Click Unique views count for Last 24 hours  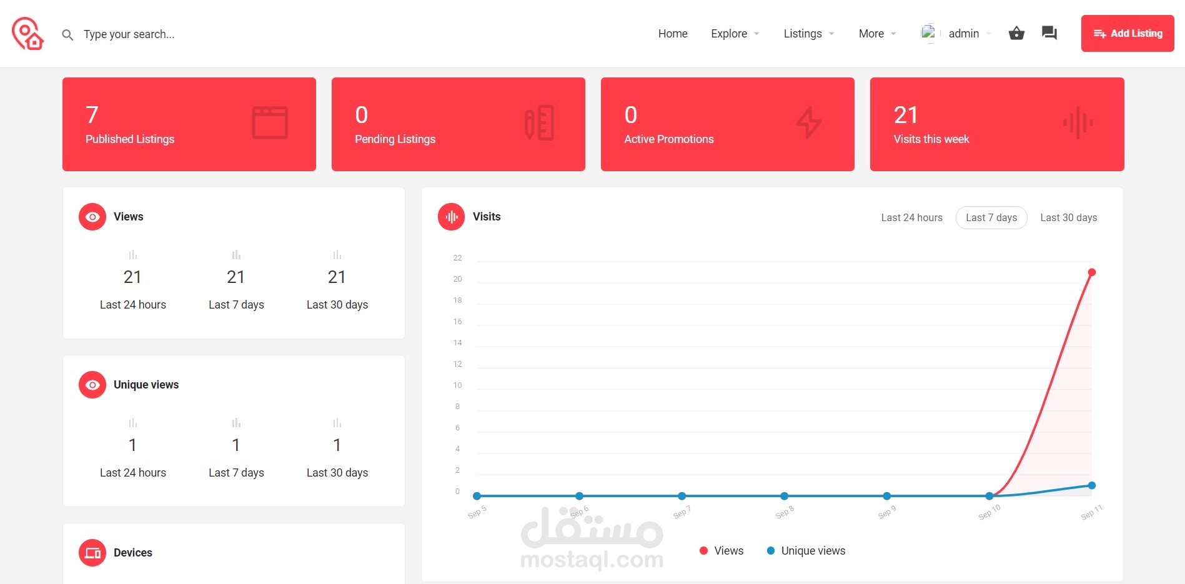[x=132, y=445]
